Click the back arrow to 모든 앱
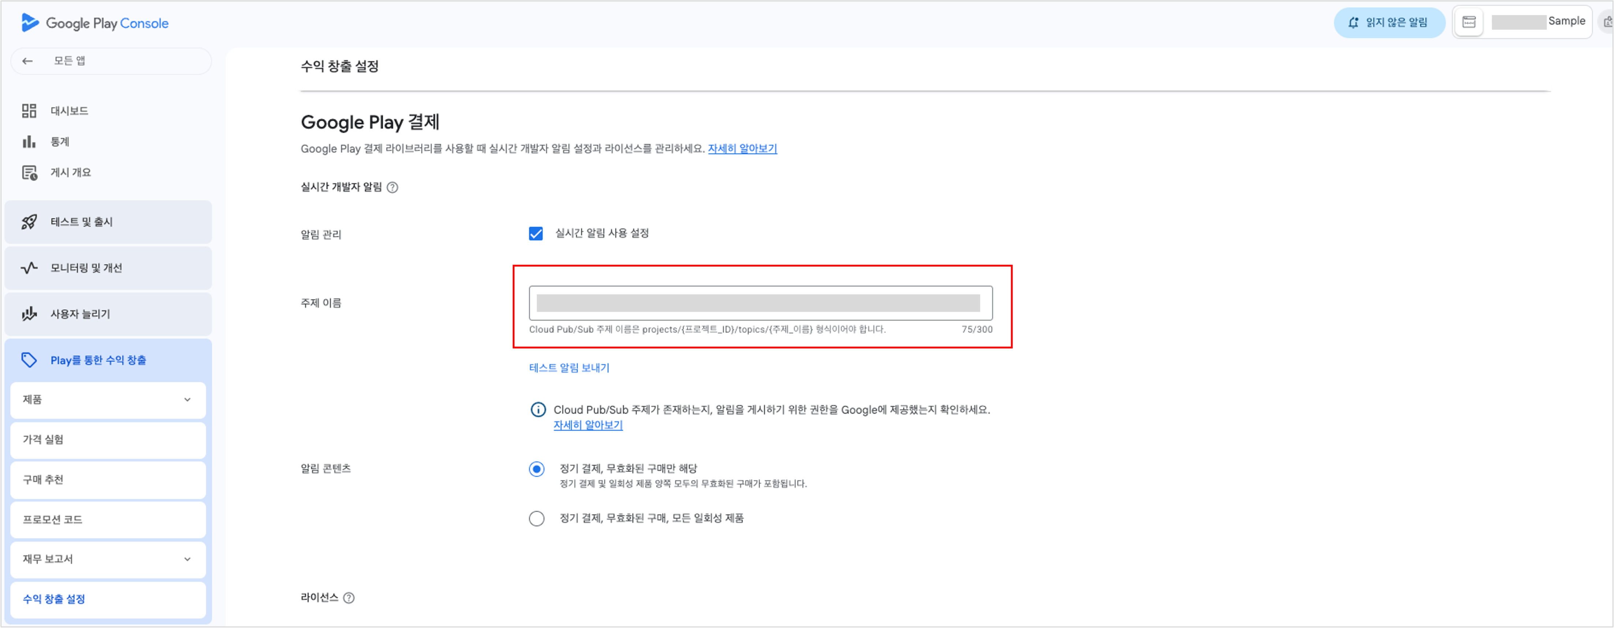This screenshot has height=628, width=1614. (27, 61)
